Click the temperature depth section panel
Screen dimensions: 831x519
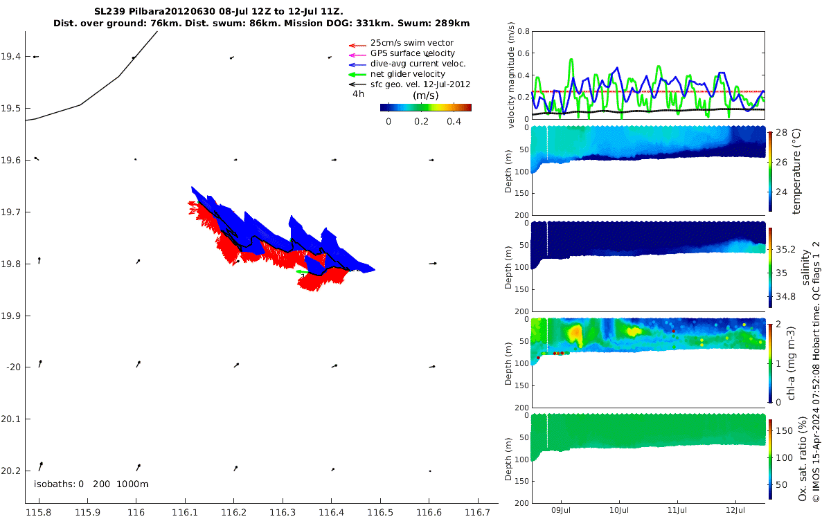click(x=648, y=171)
